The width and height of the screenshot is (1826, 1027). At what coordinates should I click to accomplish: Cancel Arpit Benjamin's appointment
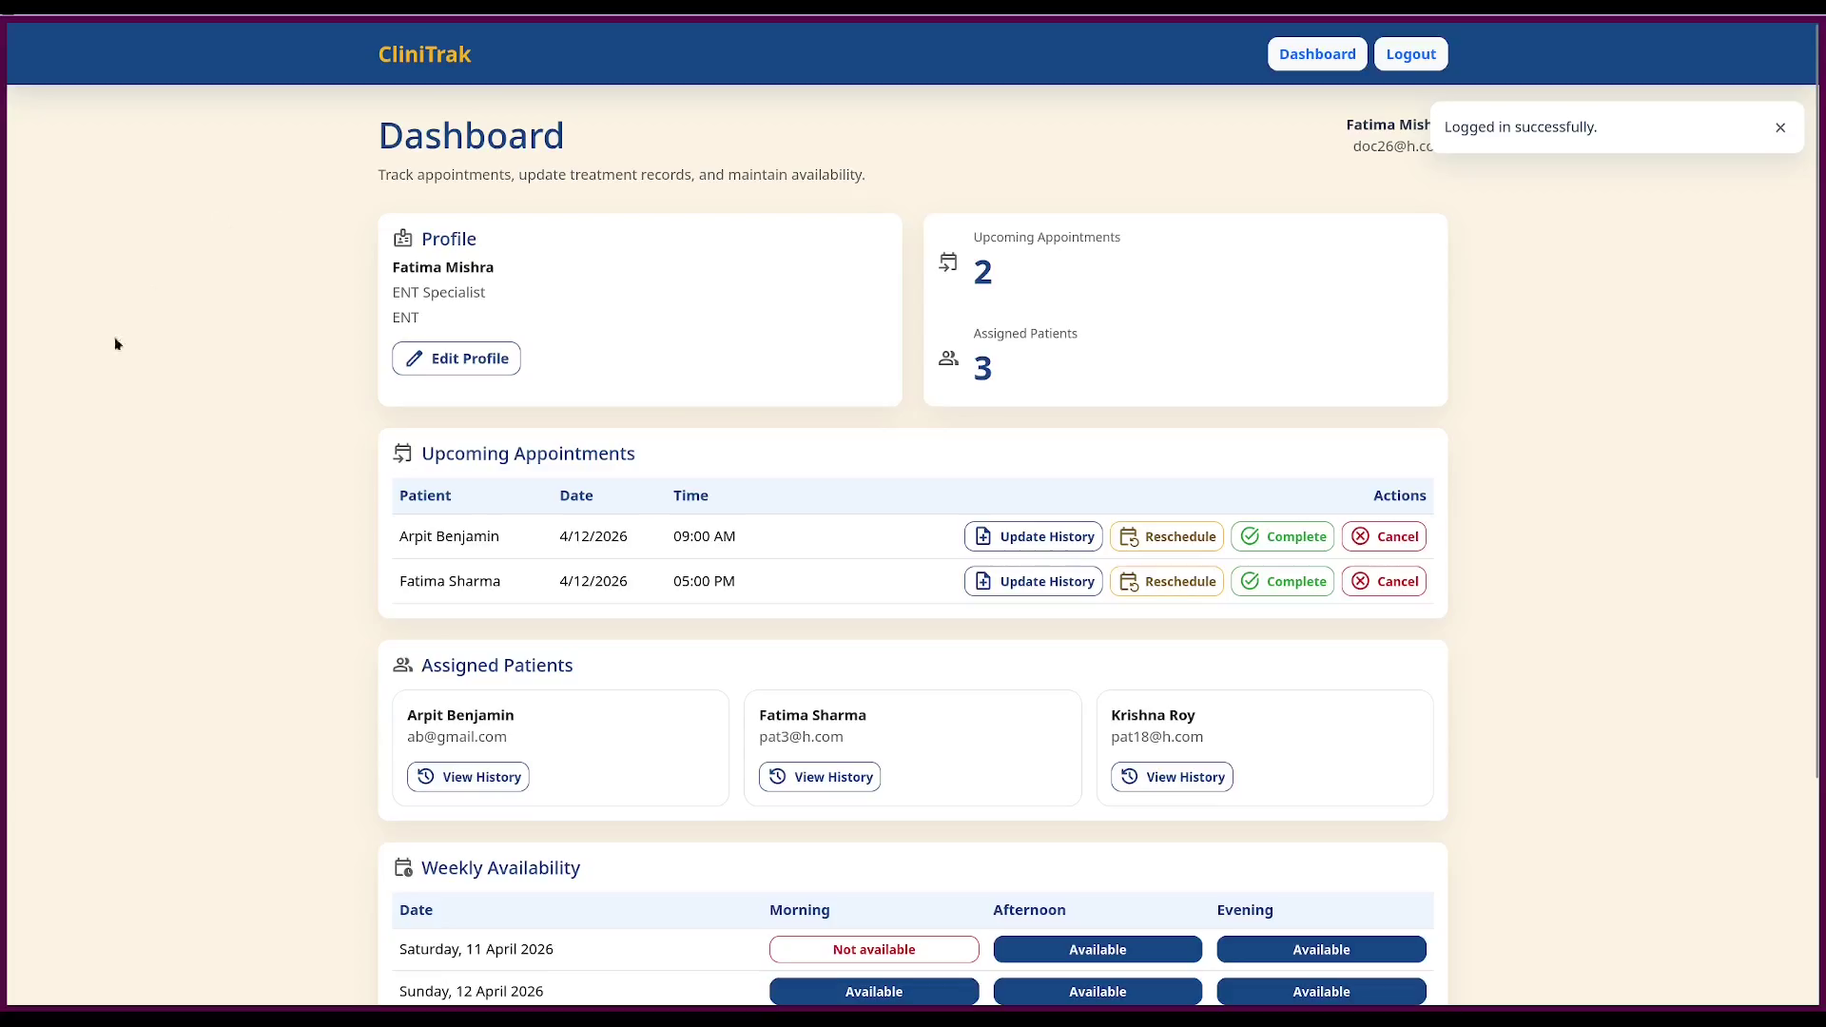point(1384,536)
